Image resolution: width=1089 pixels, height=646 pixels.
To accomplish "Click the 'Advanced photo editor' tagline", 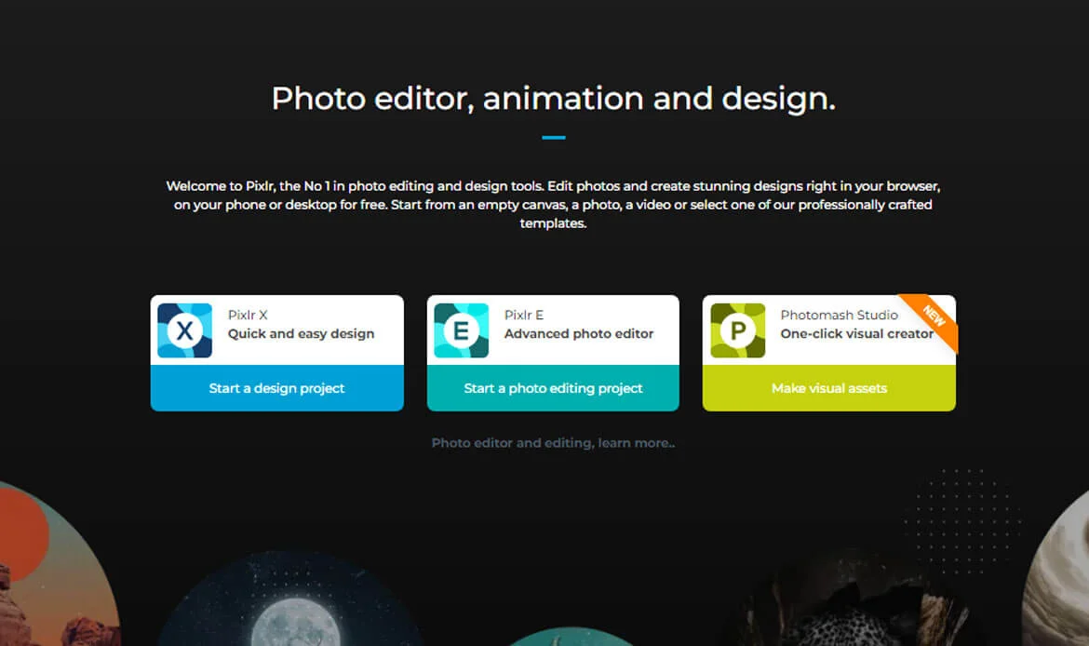I will (x=579, y=334).
